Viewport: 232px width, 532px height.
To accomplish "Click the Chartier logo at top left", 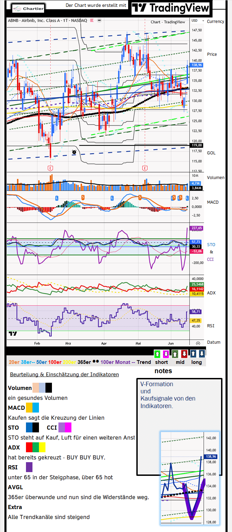I will [28, 8].
